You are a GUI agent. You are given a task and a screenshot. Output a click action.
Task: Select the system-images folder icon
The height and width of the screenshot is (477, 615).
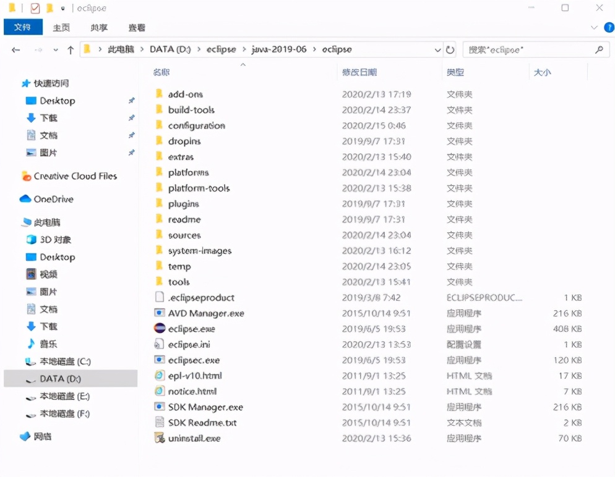click(x=159, y=251)
